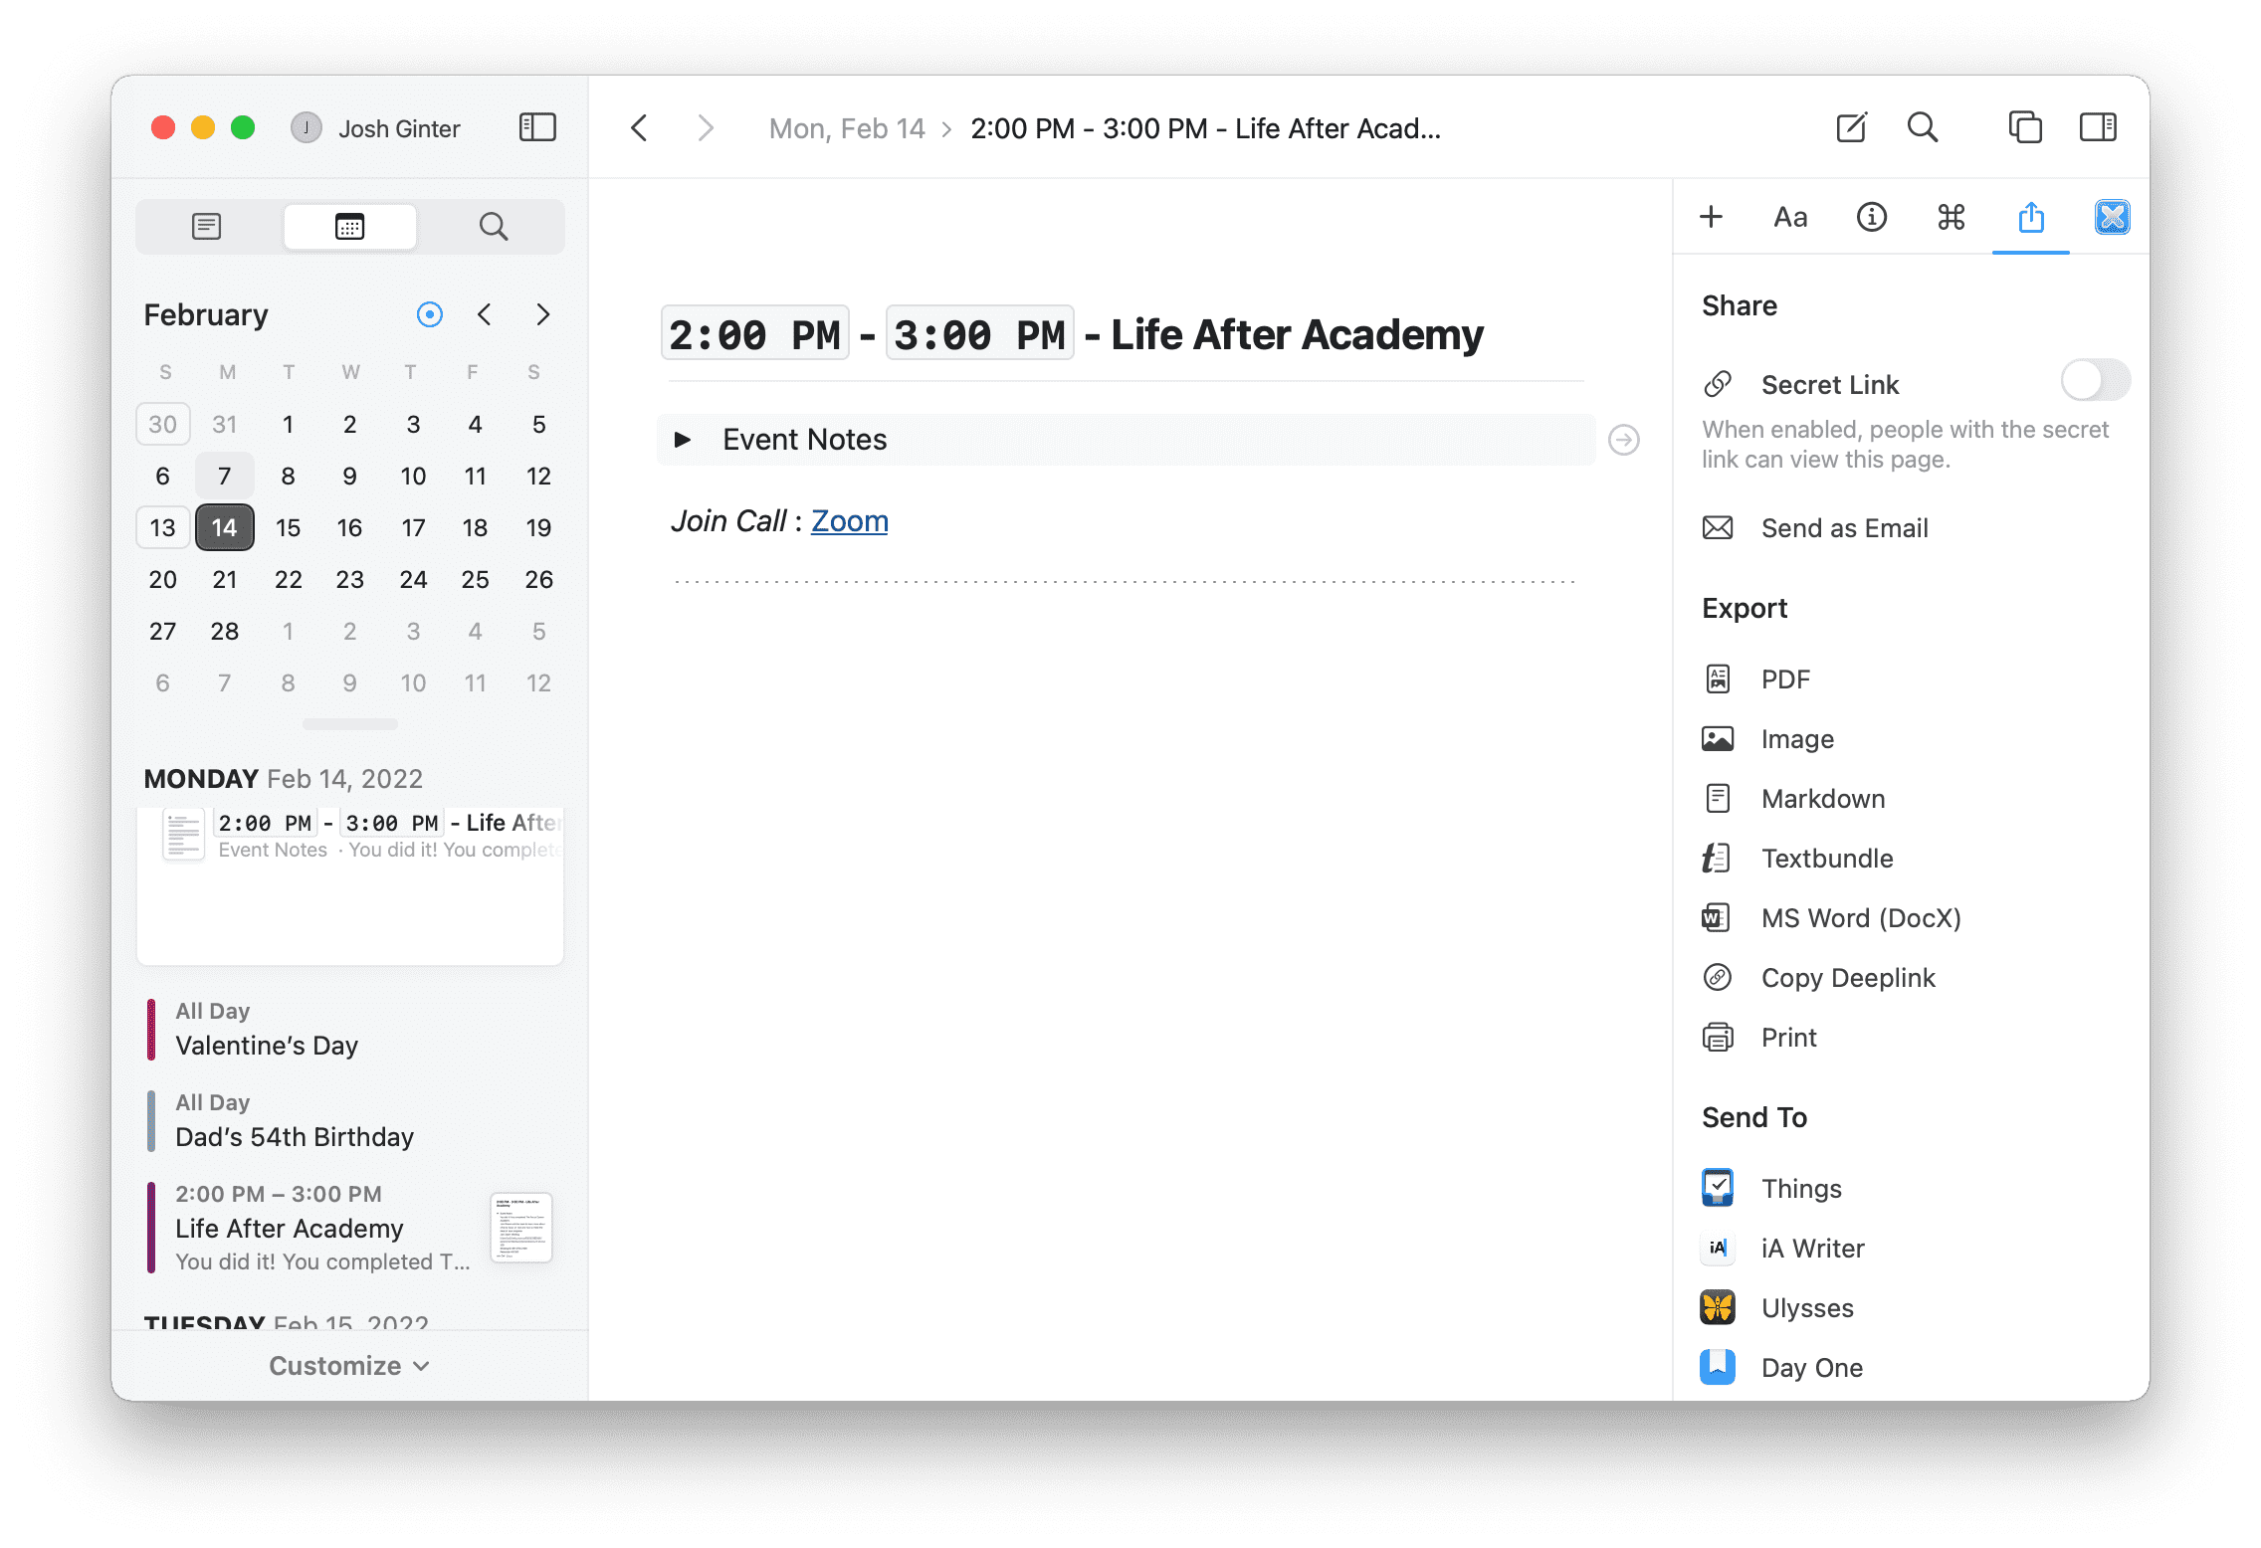Export as MS Word (DocX)
This screenshot has height=1548, width=2261.
pos(1832,918)
